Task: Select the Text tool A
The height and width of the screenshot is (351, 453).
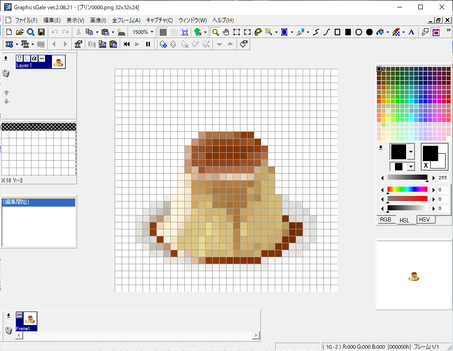Action: (x=411, y=32)
